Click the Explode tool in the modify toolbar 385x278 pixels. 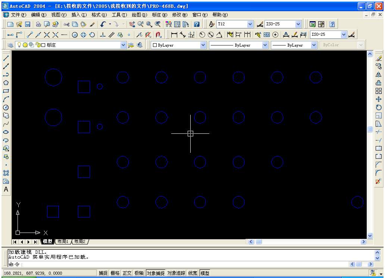click(x=379, y=181)
